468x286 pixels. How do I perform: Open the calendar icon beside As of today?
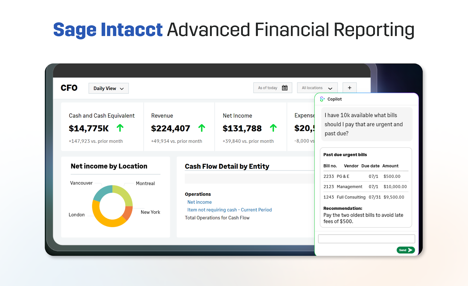(285, 88)
